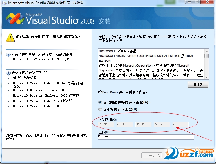Click the license text scroll up arrow

click(207, 51)
